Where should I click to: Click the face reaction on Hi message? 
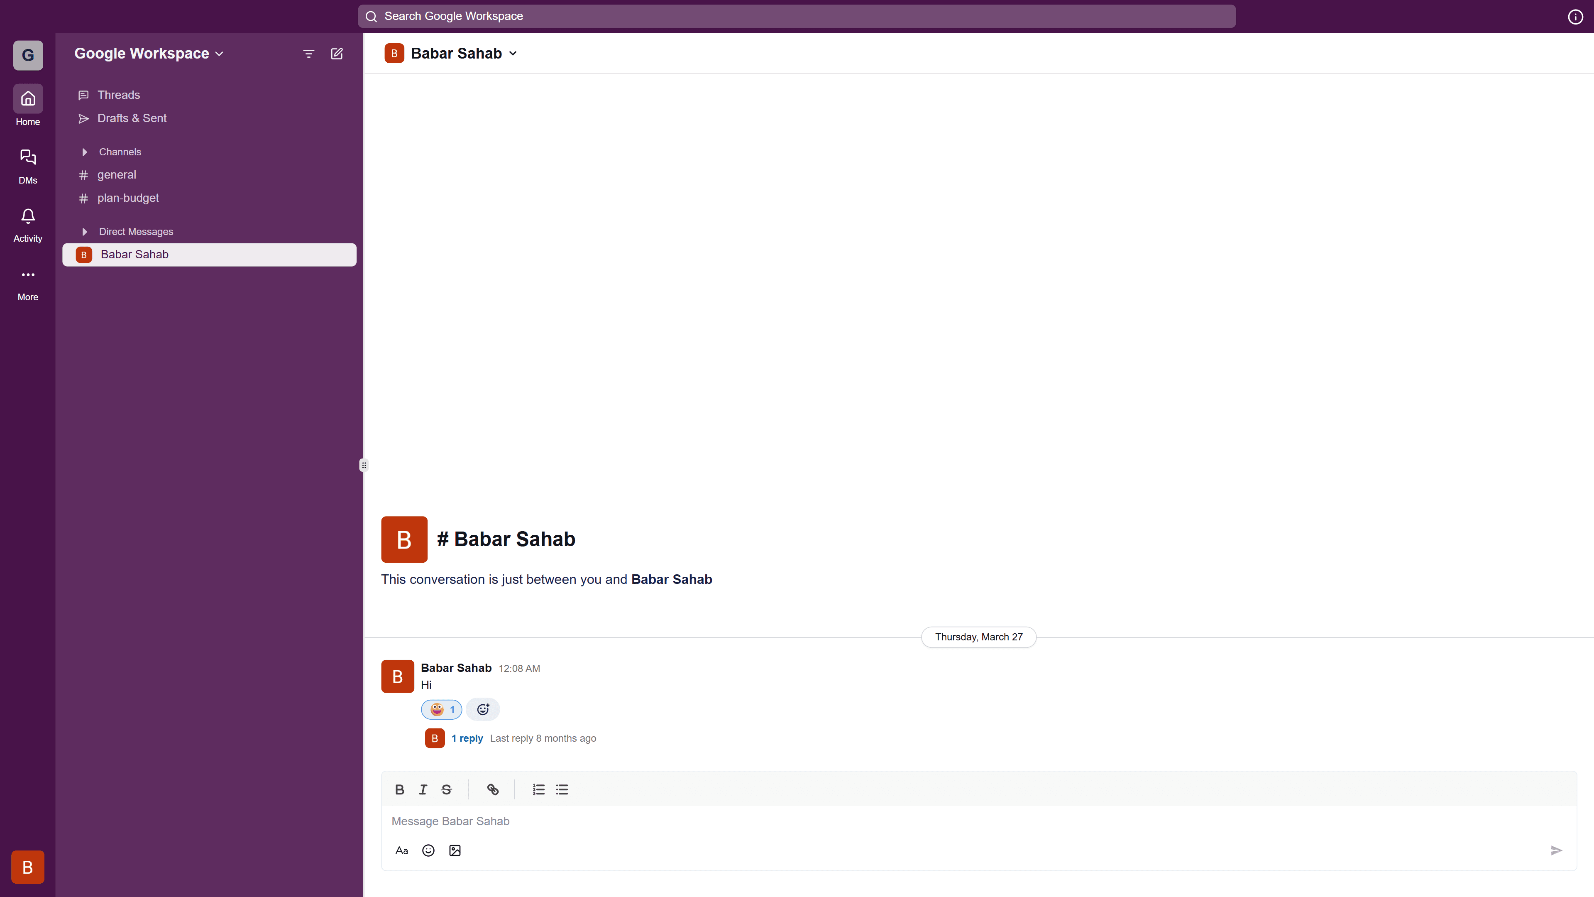[440, 709]
